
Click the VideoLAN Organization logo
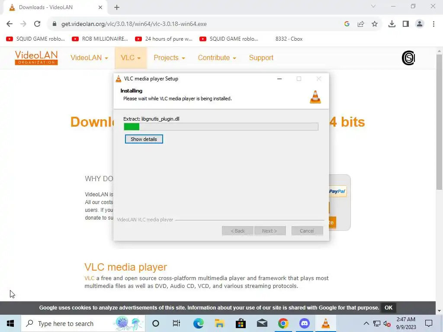tap(36, 58)
